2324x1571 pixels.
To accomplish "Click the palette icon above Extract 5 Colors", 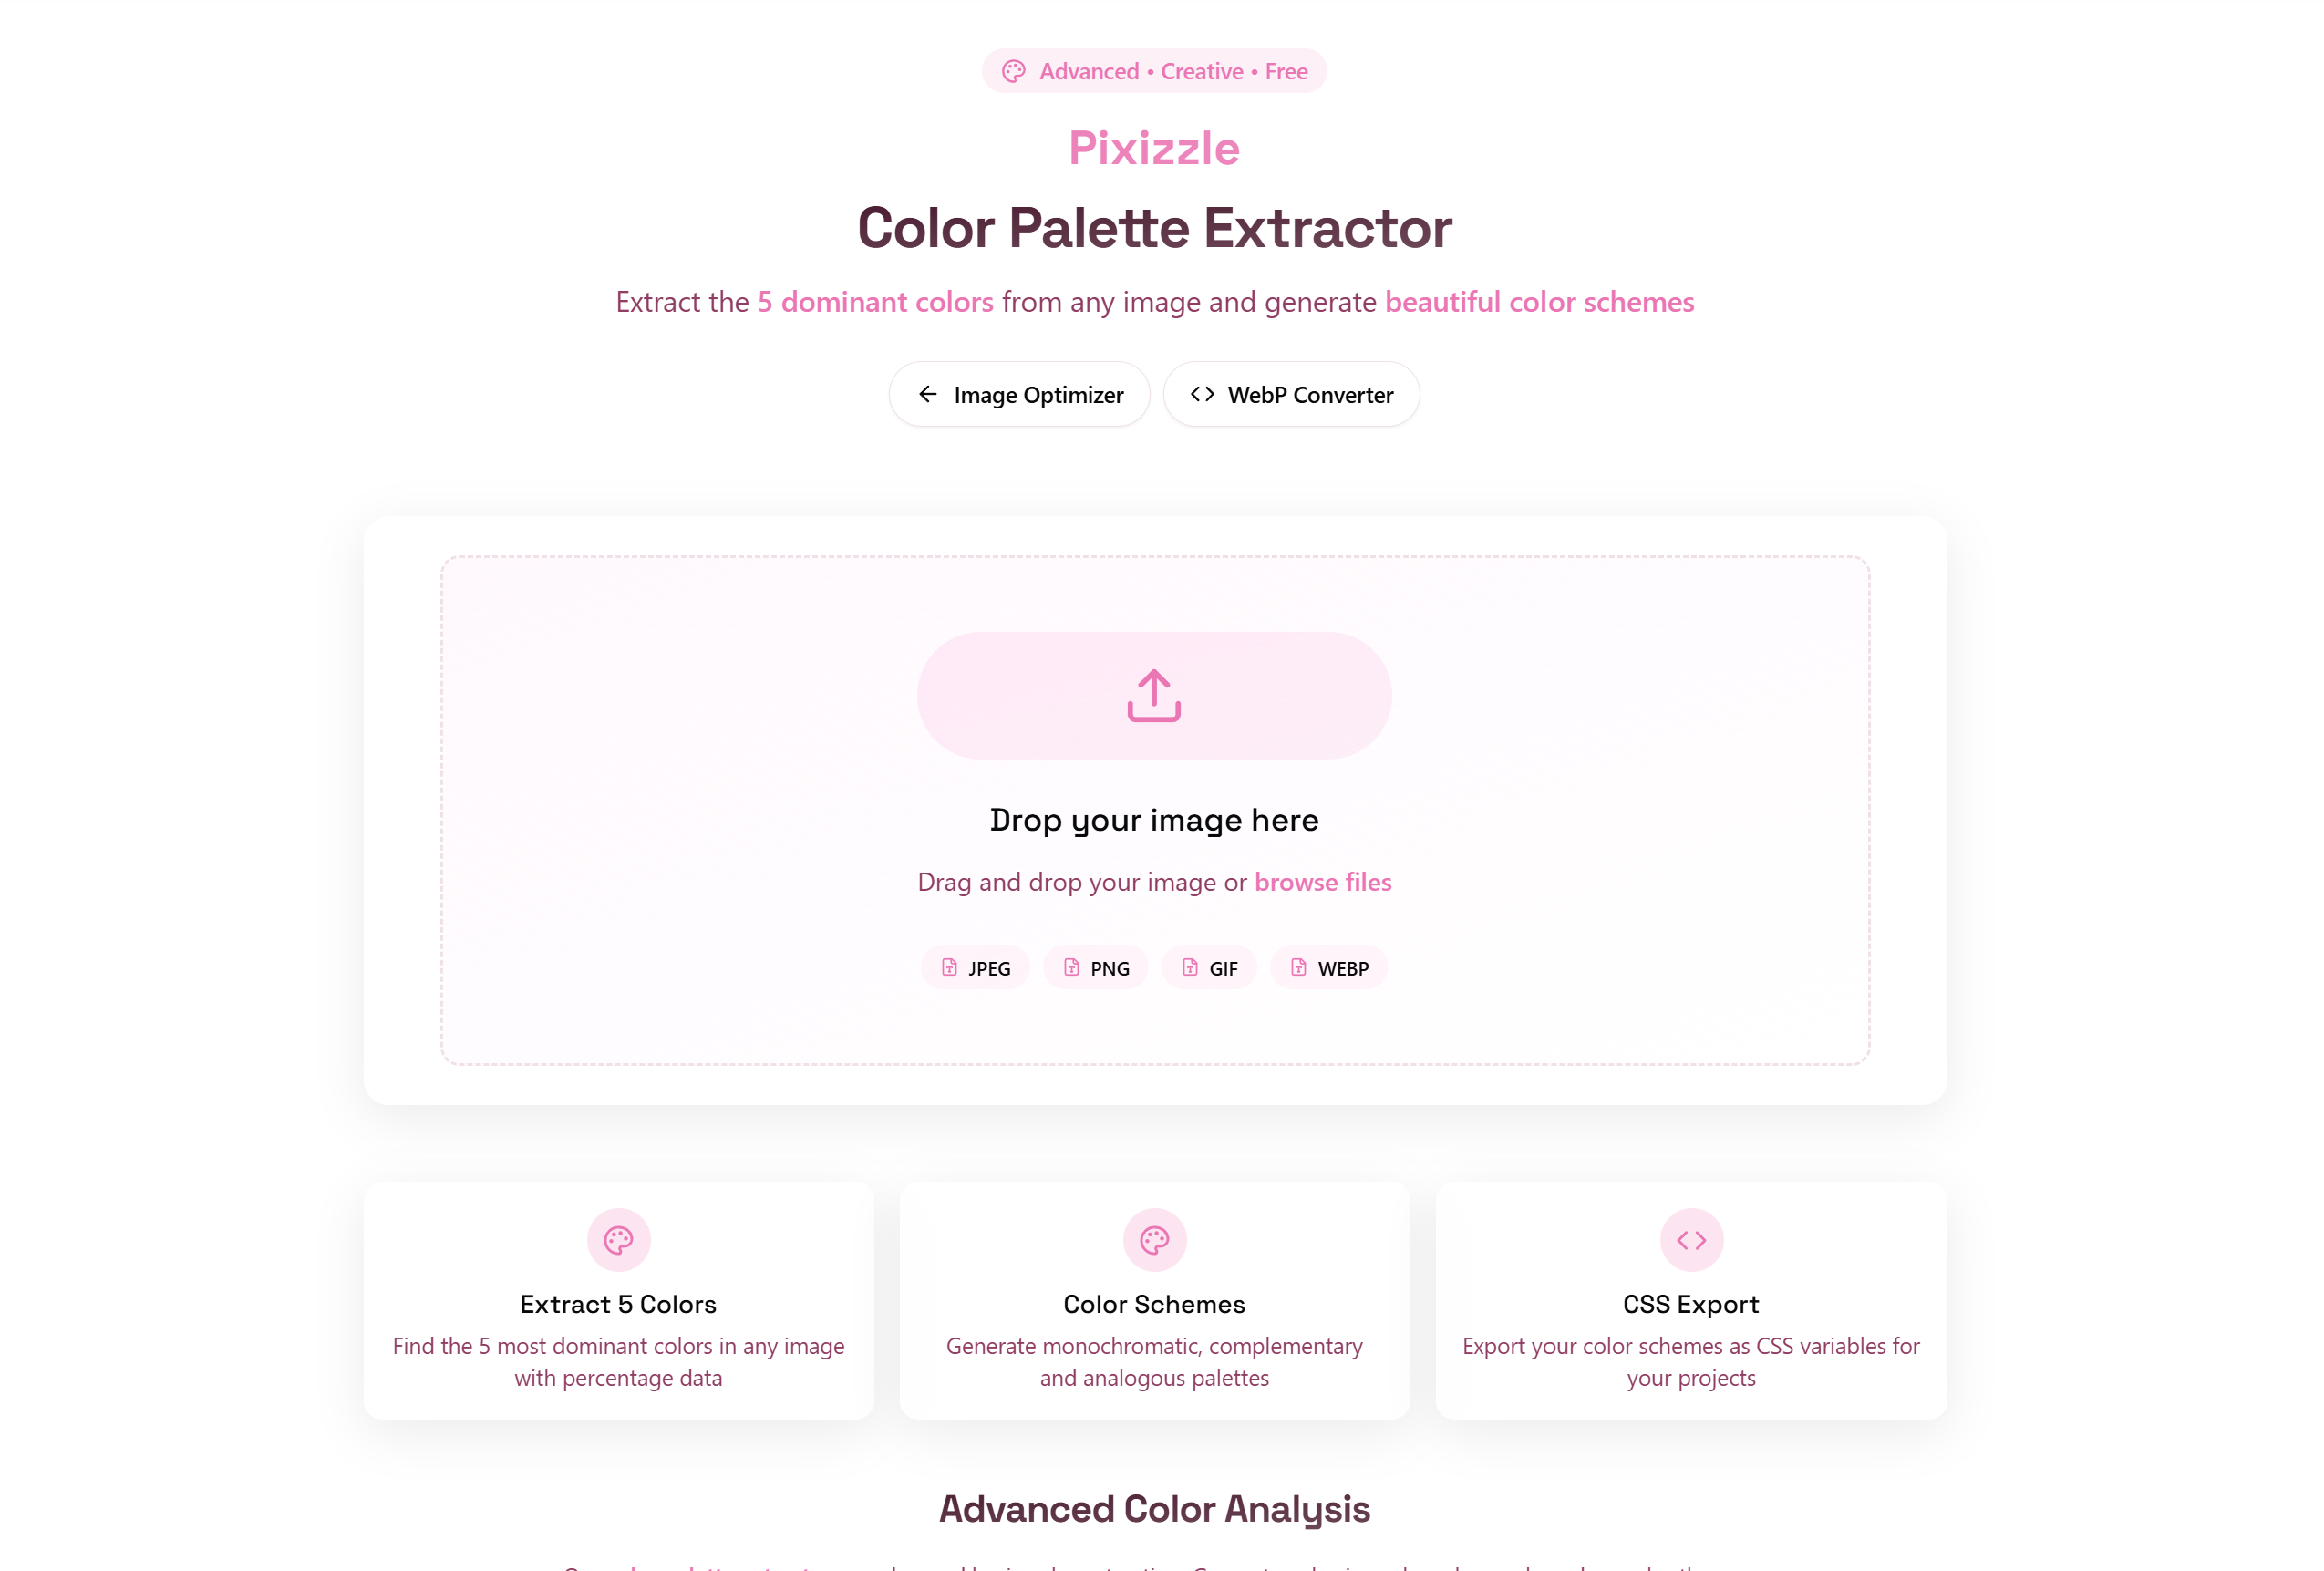I will (x=618, y=1240).
